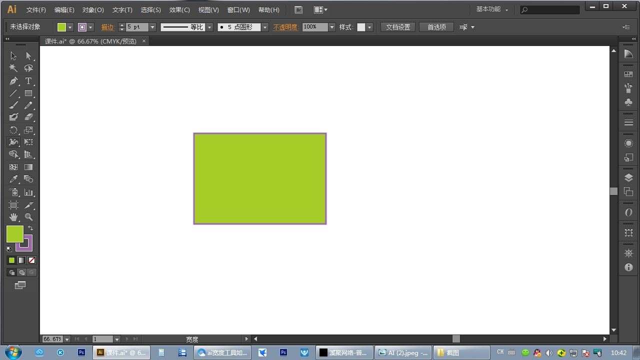Select the Pen tool
This screenshot has height=360, width=640.
(x=13, y=81)
